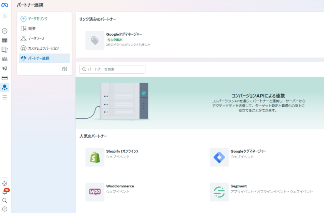The image size is (324, 213).
Task: Click the Meta logo in the top corner
Action: click(5, 5)
